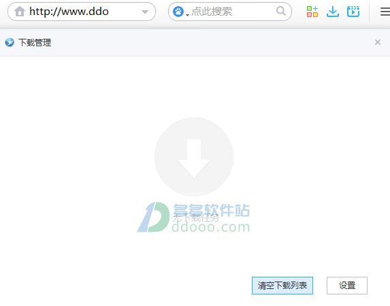Image resolution: width=390 pixels, height=306 pixels.
Task: Click the 清空下载列表 button
Action: click(282, 286)
